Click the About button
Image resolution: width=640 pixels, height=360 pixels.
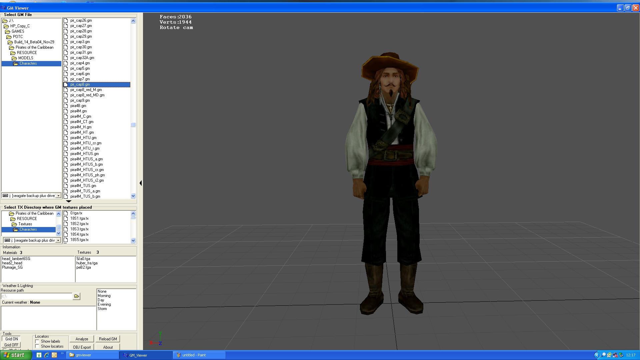[108, 347]
